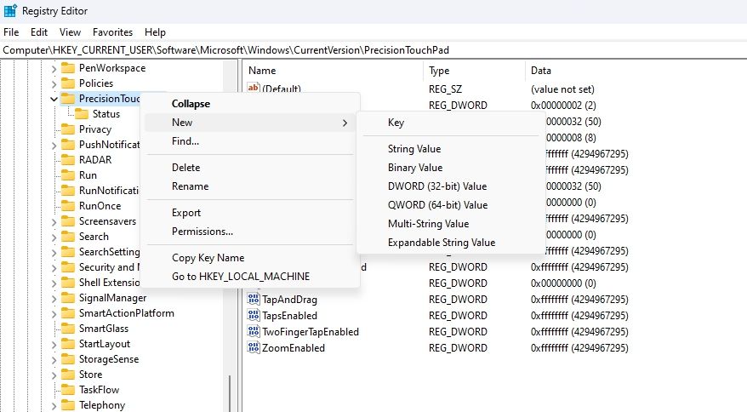Click the tree pane vertical scrollbar

228,392
